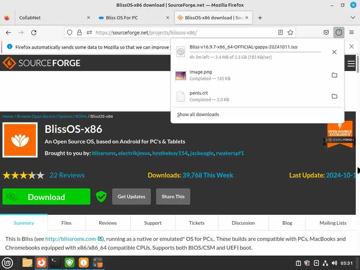Click the green shield checkmark badge
Image resolution: width=360 pixels, height=270 pixels.
(x=101, y=197)
